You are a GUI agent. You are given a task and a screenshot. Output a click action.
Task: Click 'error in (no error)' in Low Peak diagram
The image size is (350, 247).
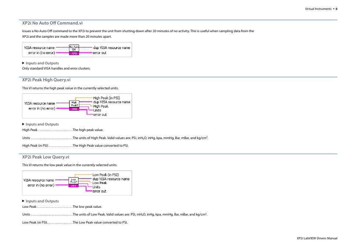[x=41, y=185]
